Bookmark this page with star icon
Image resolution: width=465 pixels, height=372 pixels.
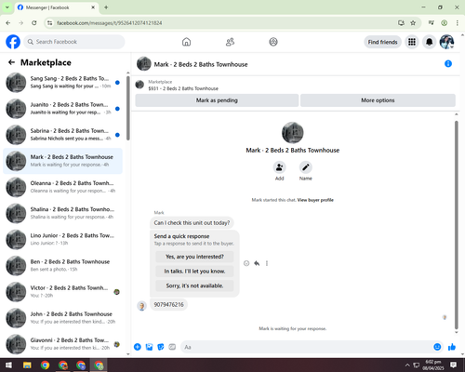click(413, 23)
